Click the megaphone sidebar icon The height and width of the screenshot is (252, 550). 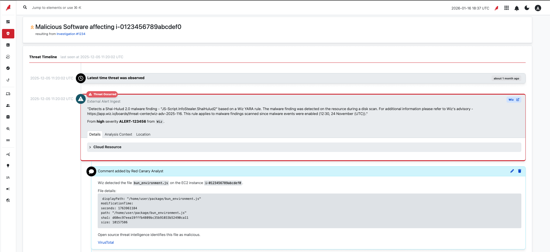(8, 189)
